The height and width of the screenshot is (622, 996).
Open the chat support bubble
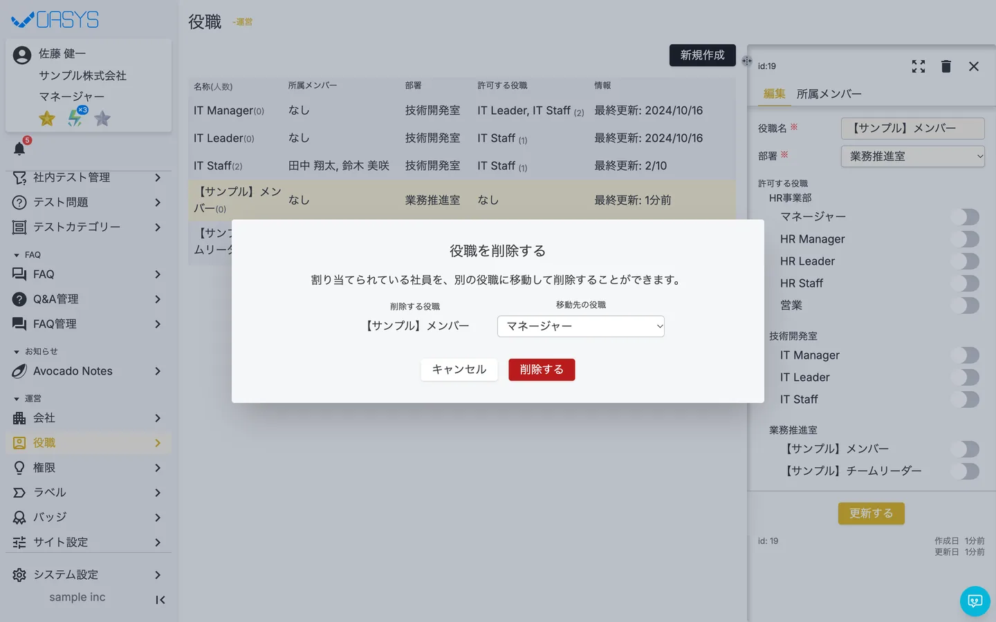click(x=975, y=601)
